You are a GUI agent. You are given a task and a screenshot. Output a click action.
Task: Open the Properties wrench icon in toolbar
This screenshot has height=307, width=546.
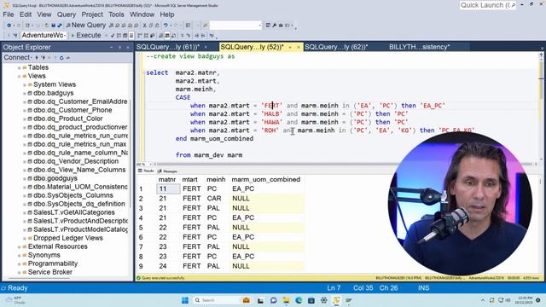(275, 25)
